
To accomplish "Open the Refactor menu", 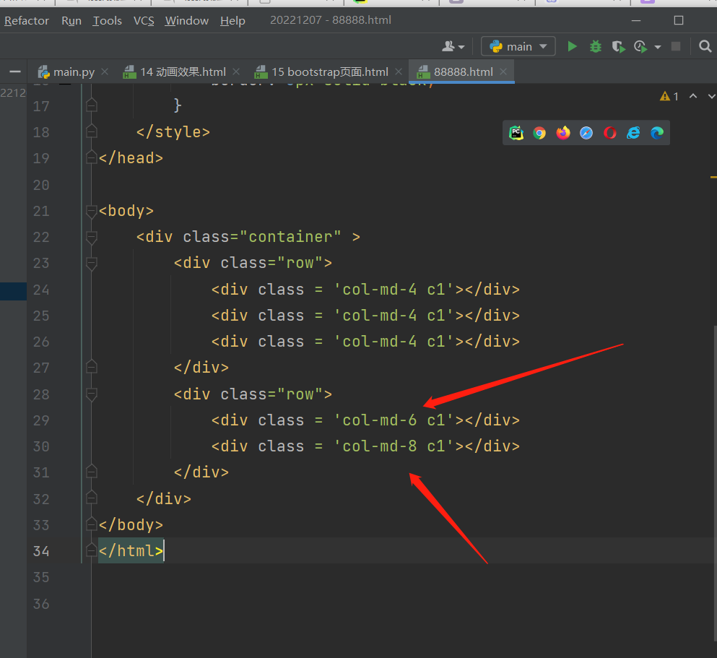I will click(27, 20).
